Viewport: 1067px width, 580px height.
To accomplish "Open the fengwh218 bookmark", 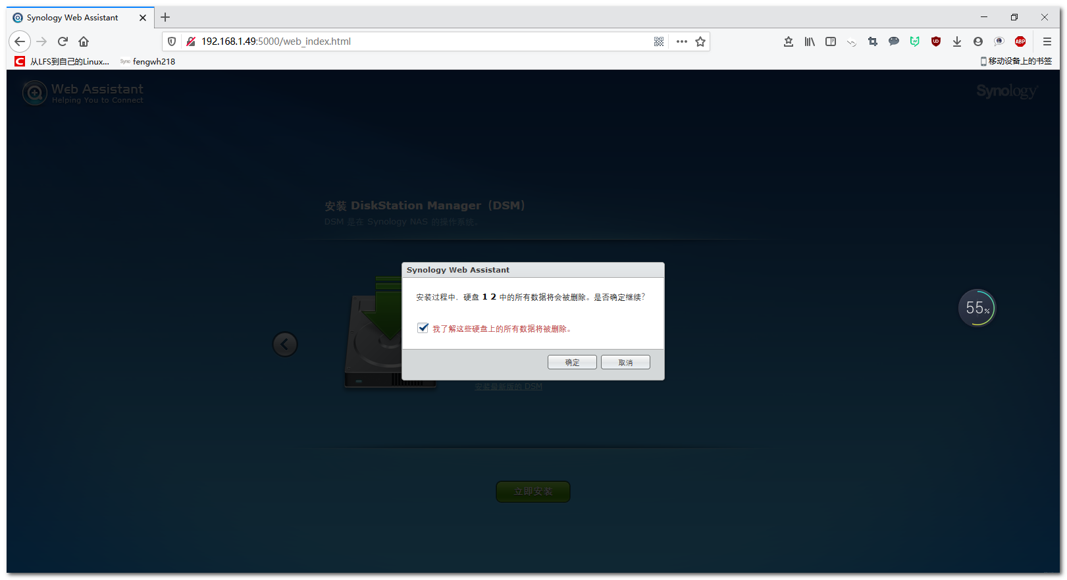I will [148, 61].
